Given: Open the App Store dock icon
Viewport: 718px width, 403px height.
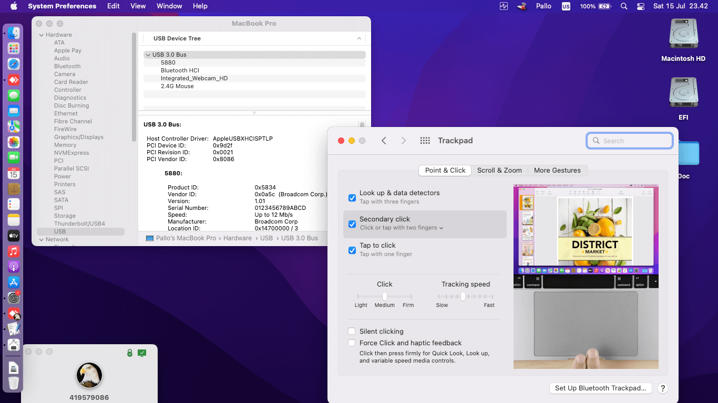Looking at the screenshot, I should click(x=14, y=282).
